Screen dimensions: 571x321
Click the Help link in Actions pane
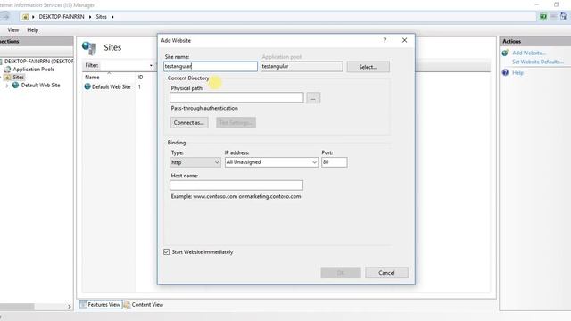(x=517, y=73)
